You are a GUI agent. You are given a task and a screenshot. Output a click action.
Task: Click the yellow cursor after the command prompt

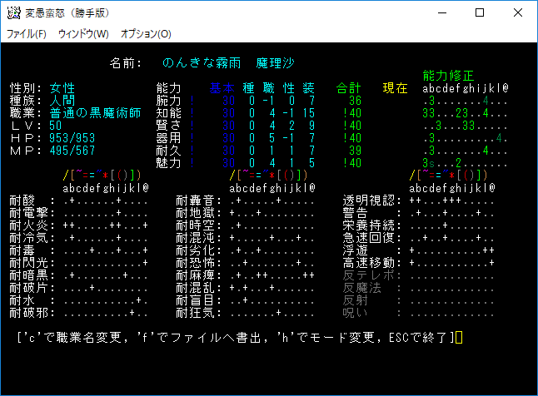click(x=458, y=338)
